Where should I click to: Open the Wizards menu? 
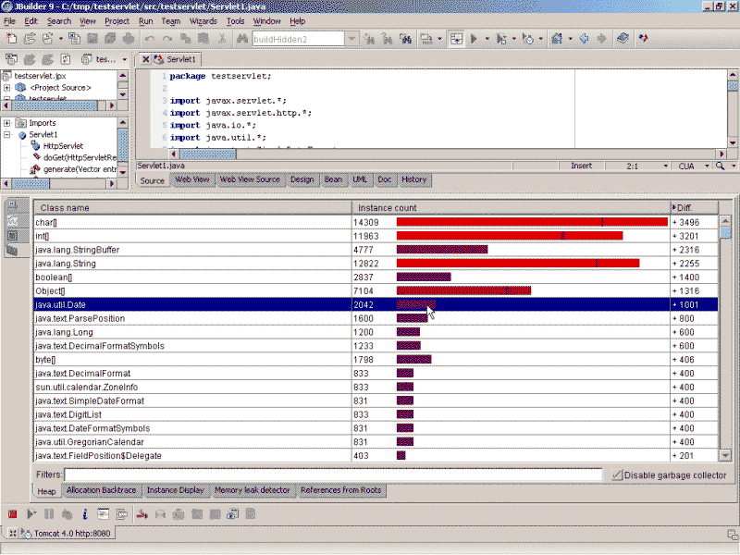(x=203, y=20)
